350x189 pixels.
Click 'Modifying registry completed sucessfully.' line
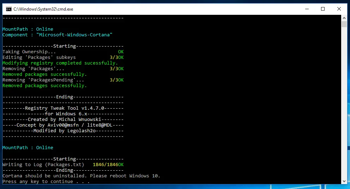click(x=60, y=63)
